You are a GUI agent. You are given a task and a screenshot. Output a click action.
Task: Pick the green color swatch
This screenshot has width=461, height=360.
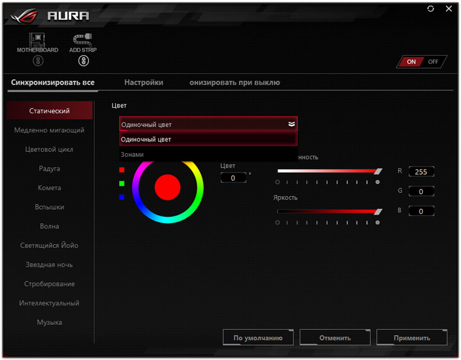click(122, 184)
